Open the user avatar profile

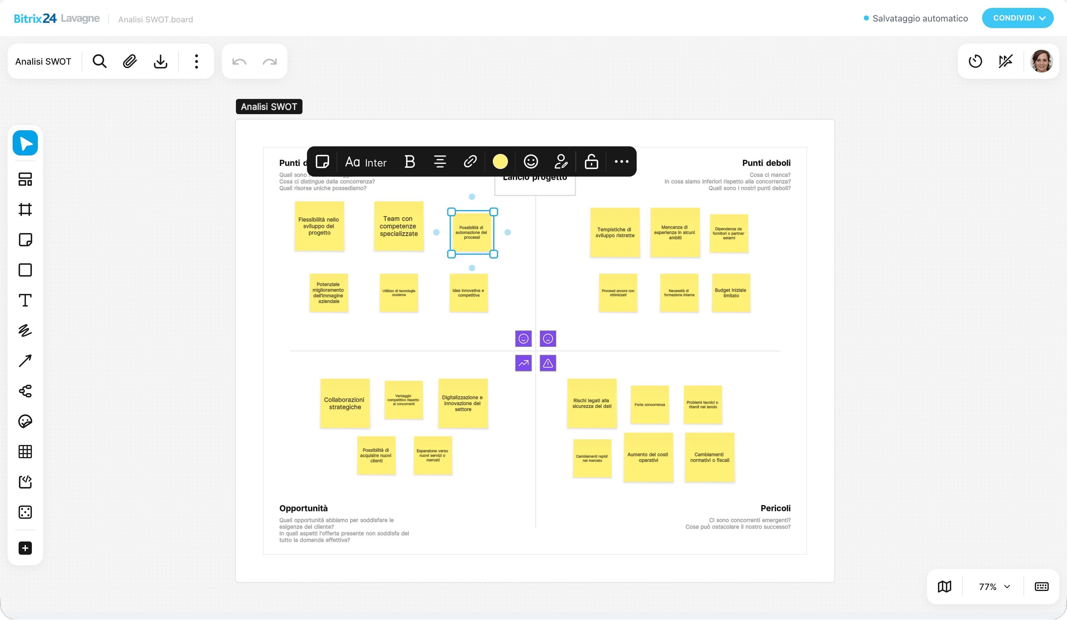click(1041, 61)
